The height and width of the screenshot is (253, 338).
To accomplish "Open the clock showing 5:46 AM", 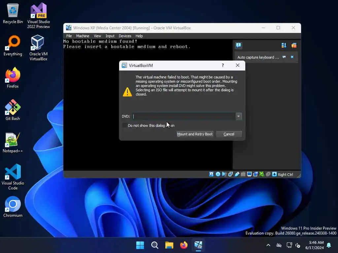I will [x=314, y=245].
